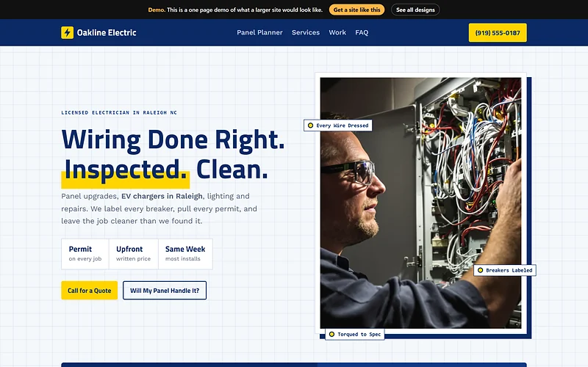The width and height of the screenshot is (588, 367).
Task: Click the yellow dot on Every Wire Dressed tag
Action: pyautogui.click(x=310, y=126)
